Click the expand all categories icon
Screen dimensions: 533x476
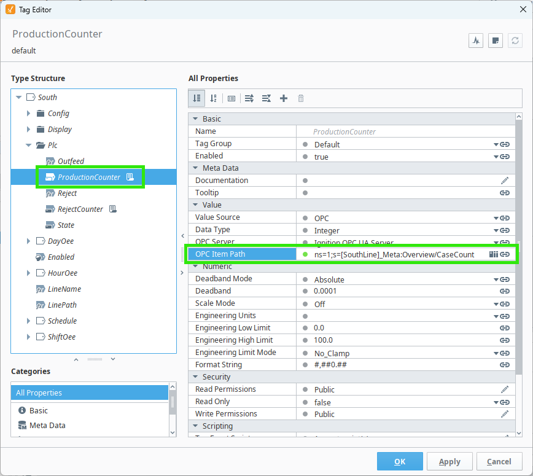pyautogui.click(x=249, y=98)
